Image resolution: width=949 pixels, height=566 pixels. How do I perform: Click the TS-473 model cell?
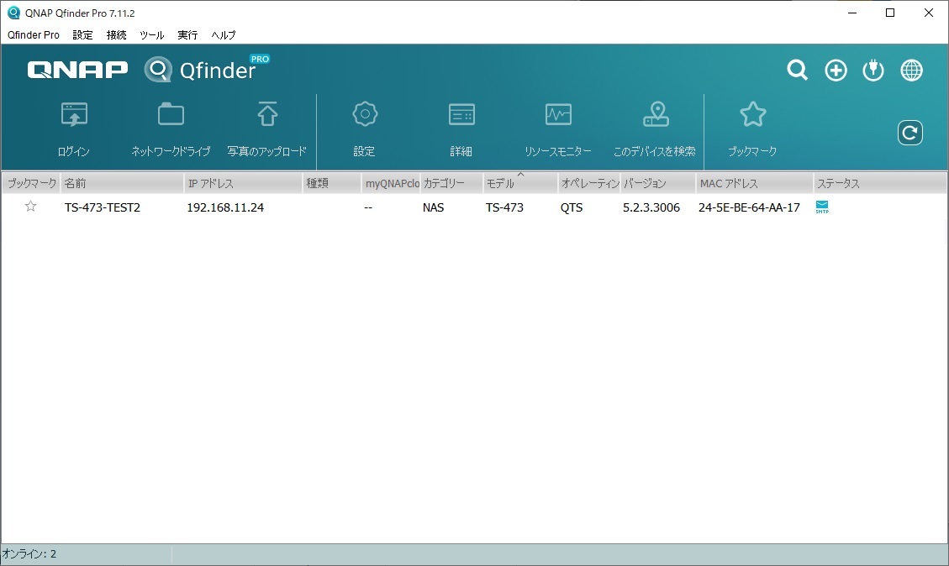[x=504, y=207]
